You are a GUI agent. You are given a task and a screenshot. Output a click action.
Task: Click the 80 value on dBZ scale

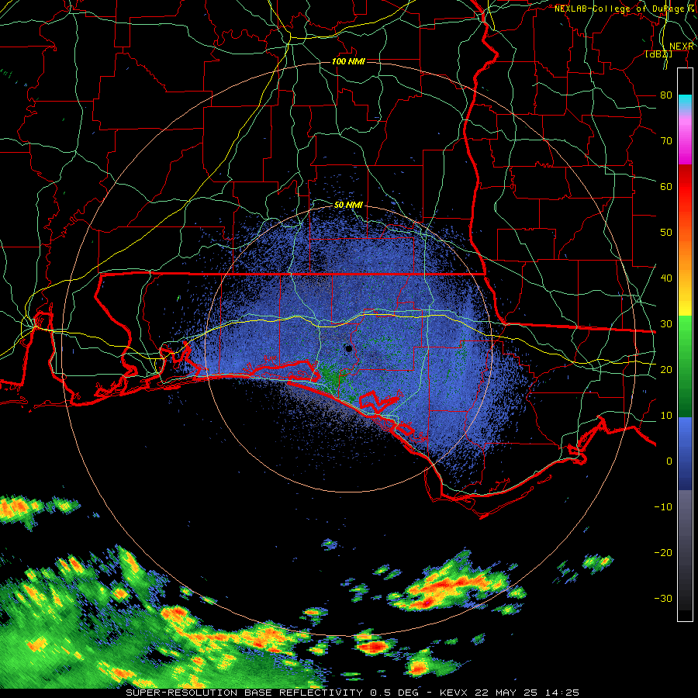pos(666,95)
